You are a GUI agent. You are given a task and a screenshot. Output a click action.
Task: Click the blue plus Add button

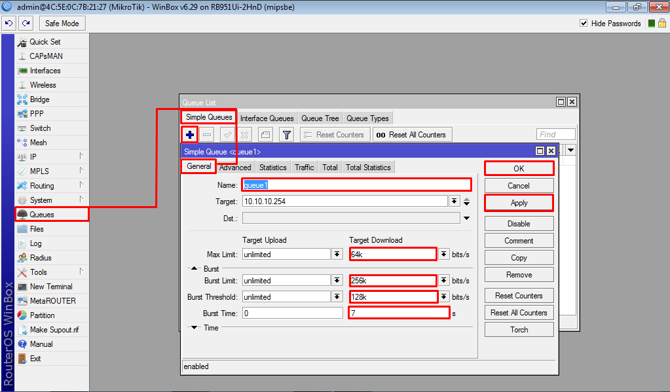(190, 135)
